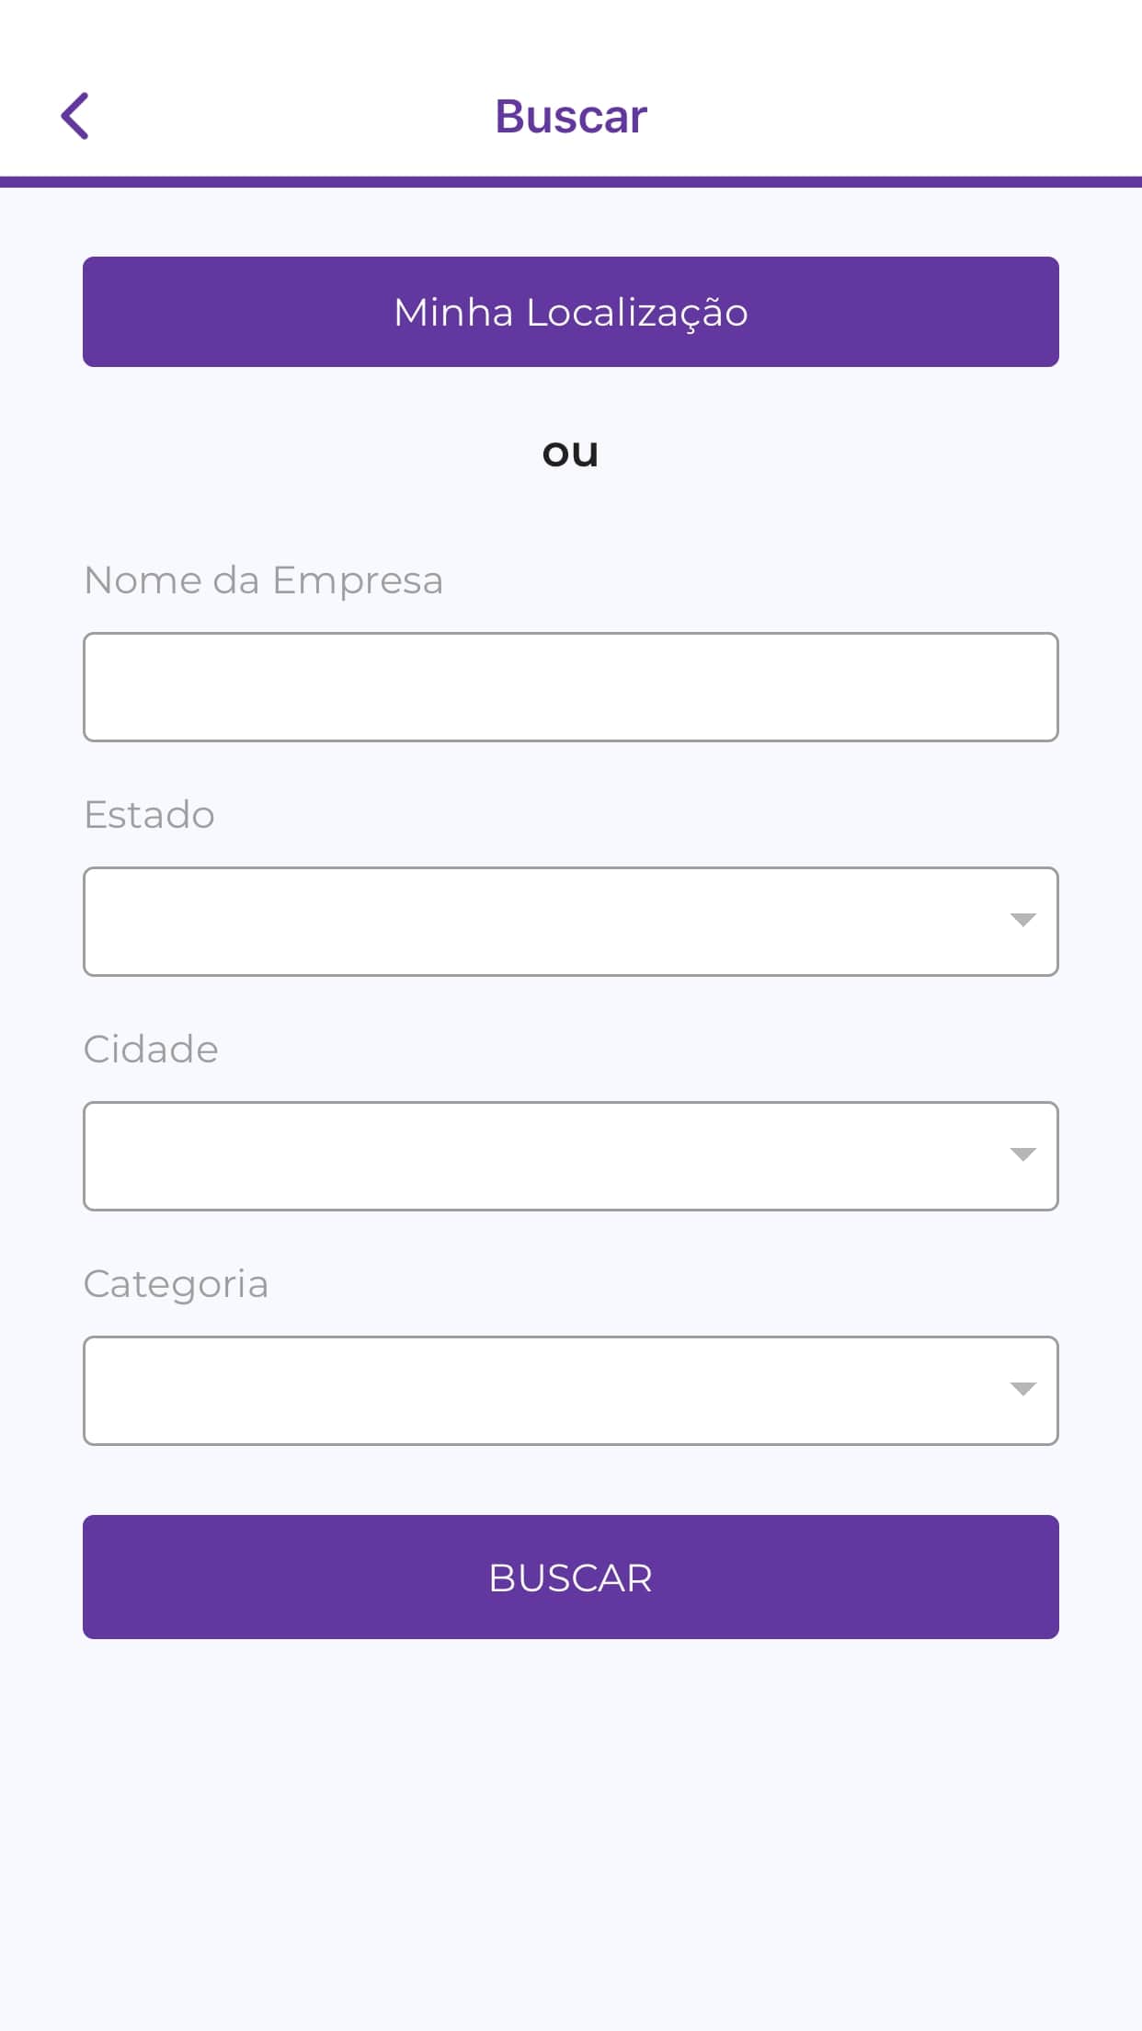The height and width of the screenshot is (2031, 1142).
Task: Tap the Minha Localização button
Action: coord(570,312)
